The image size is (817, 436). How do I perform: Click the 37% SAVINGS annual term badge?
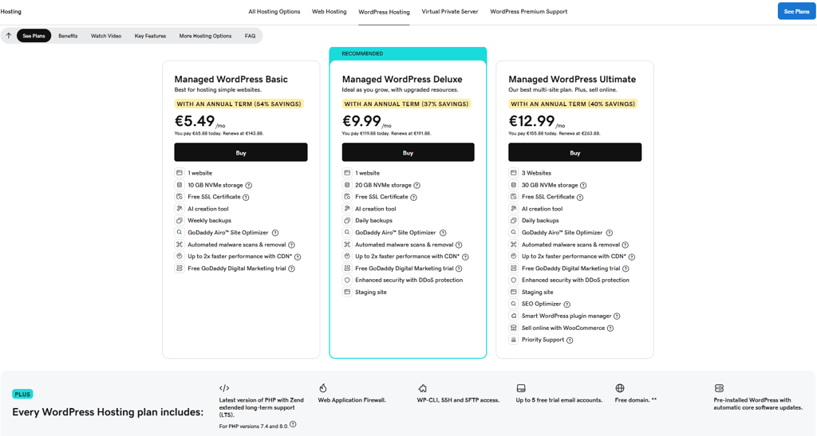(406, 104)
